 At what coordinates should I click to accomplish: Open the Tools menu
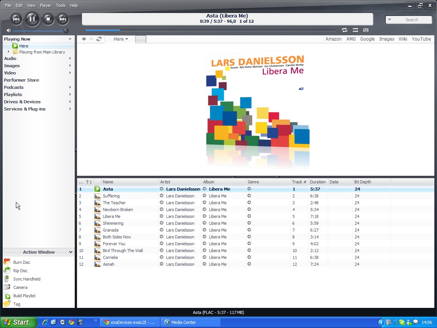pos(60,5)
